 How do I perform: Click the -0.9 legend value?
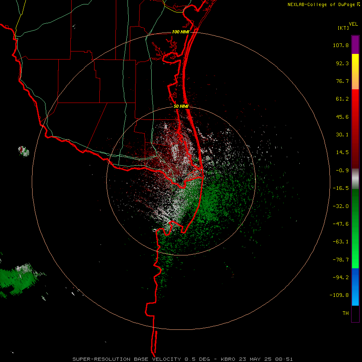point(342,171)
